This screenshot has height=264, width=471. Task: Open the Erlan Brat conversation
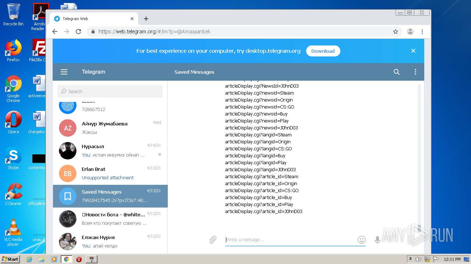110,173
